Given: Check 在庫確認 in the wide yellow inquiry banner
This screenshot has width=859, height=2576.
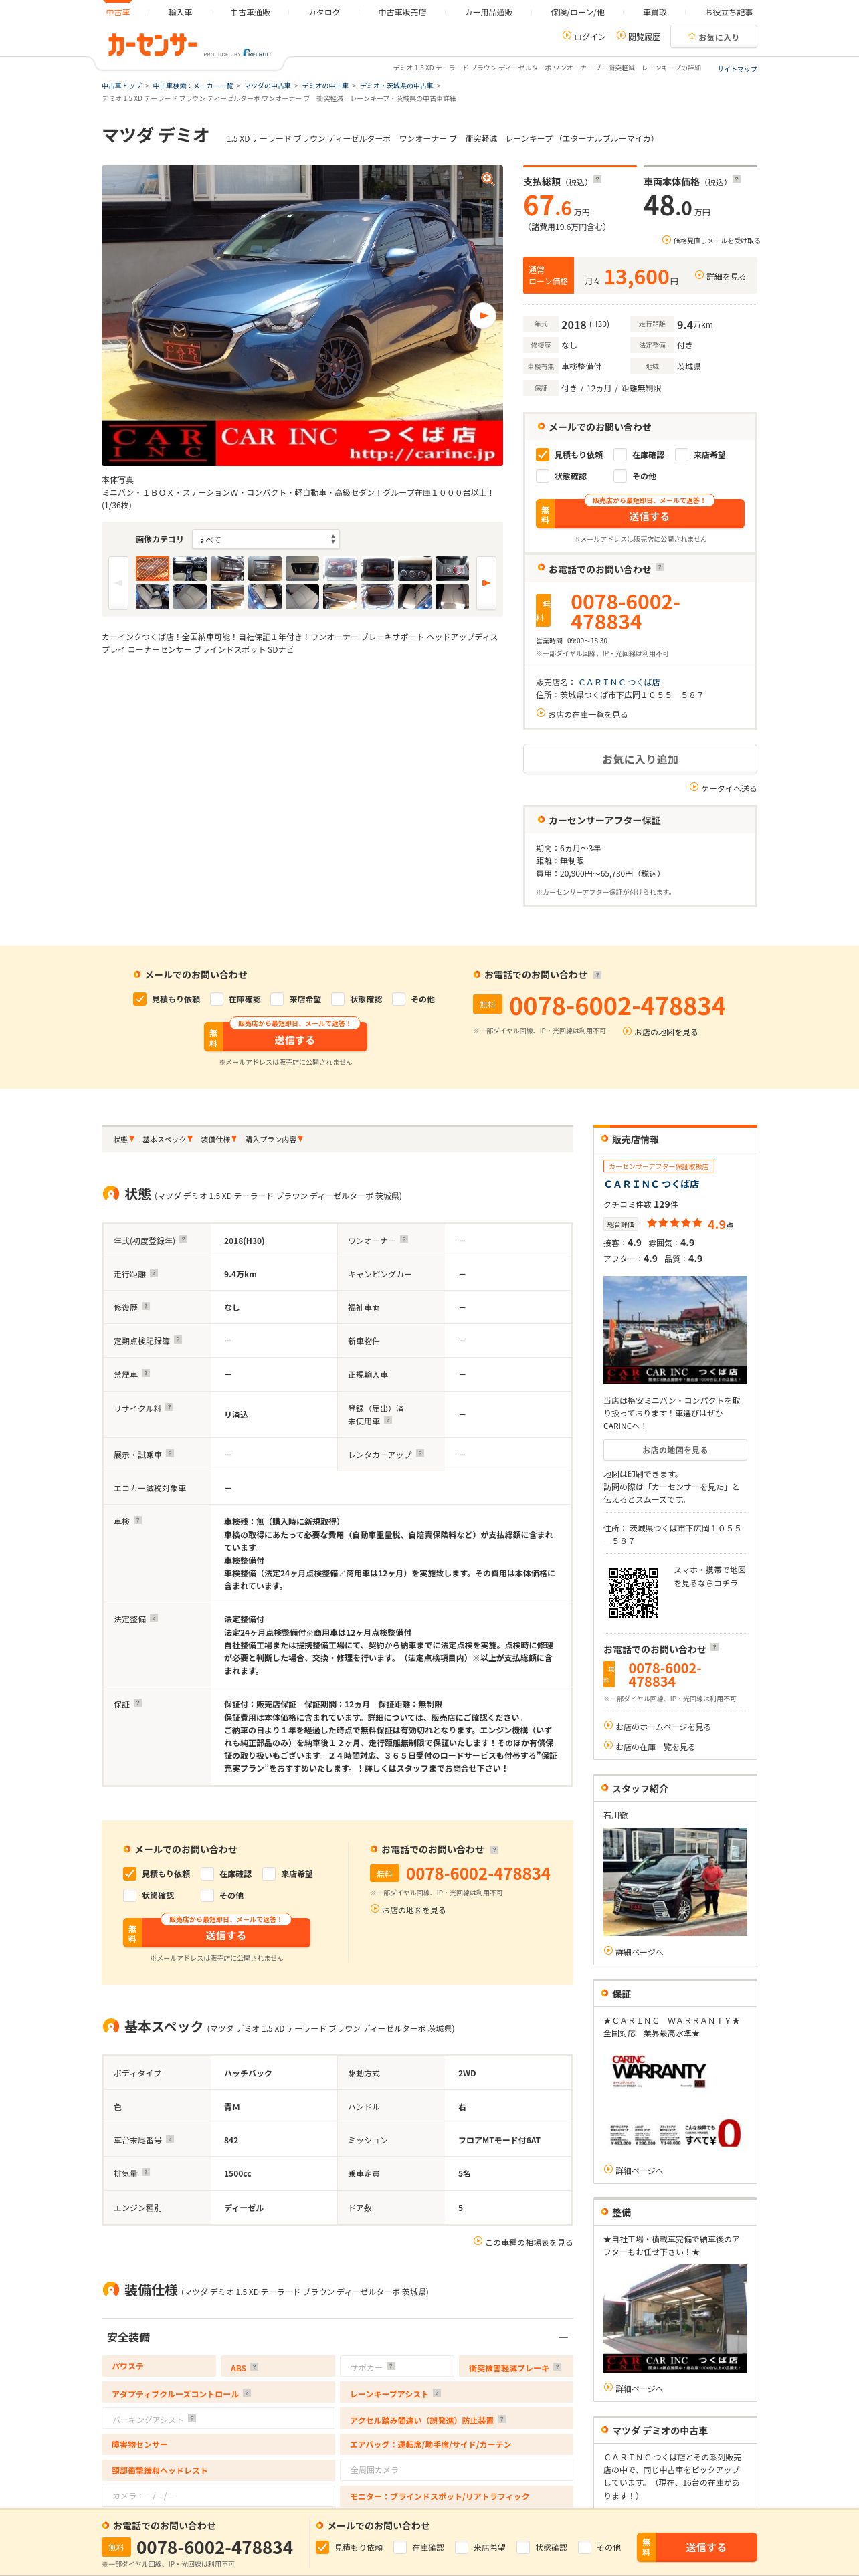Looking at the screenshot, I should (216, 999).
